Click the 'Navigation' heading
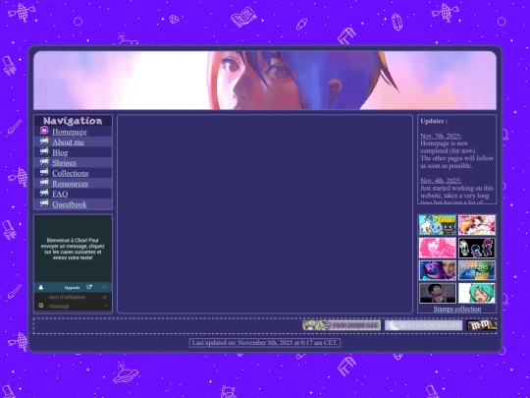 point(73,121)
